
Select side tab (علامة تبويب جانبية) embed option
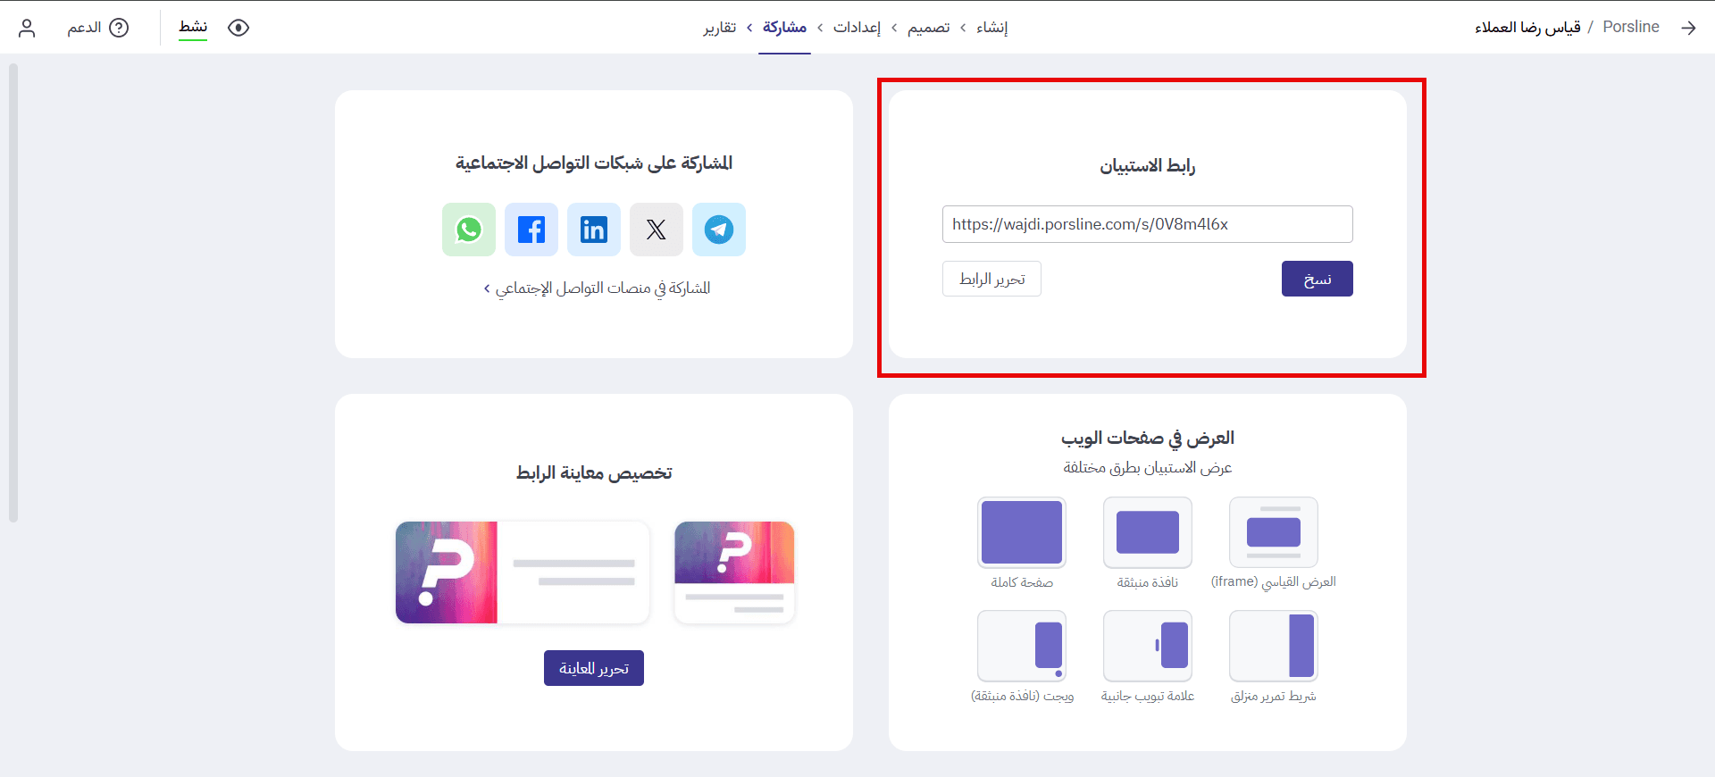[1148, 646]
